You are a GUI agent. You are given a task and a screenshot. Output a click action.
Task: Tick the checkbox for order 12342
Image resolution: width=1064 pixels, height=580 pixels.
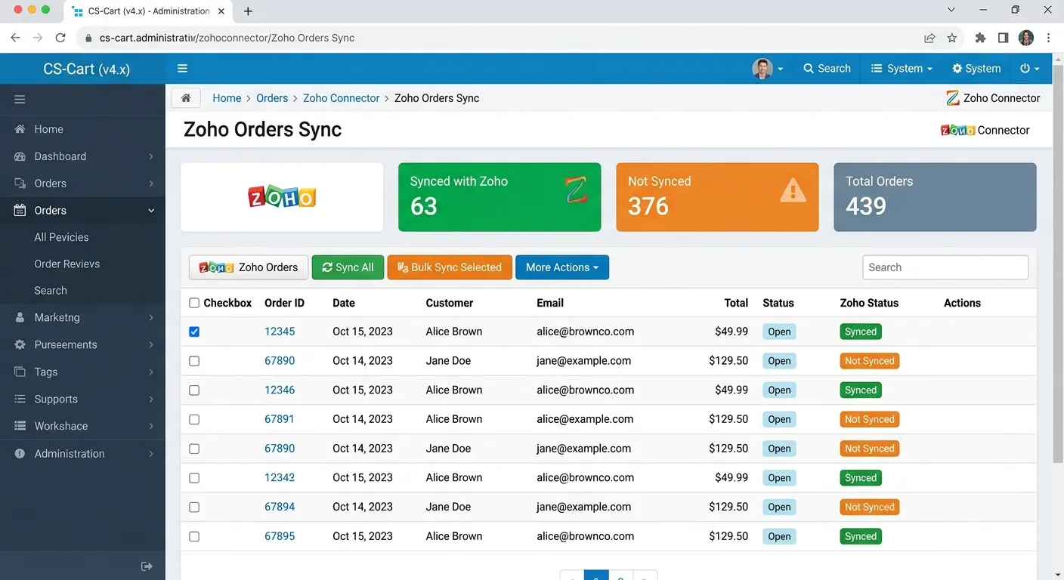194,478
